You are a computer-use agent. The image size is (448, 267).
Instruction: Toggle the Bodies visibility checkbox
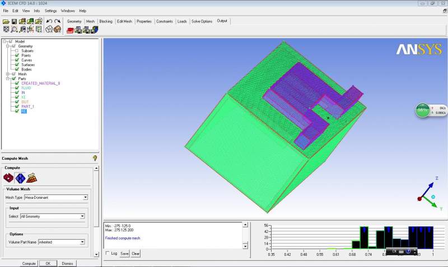(x=17, y=69)
